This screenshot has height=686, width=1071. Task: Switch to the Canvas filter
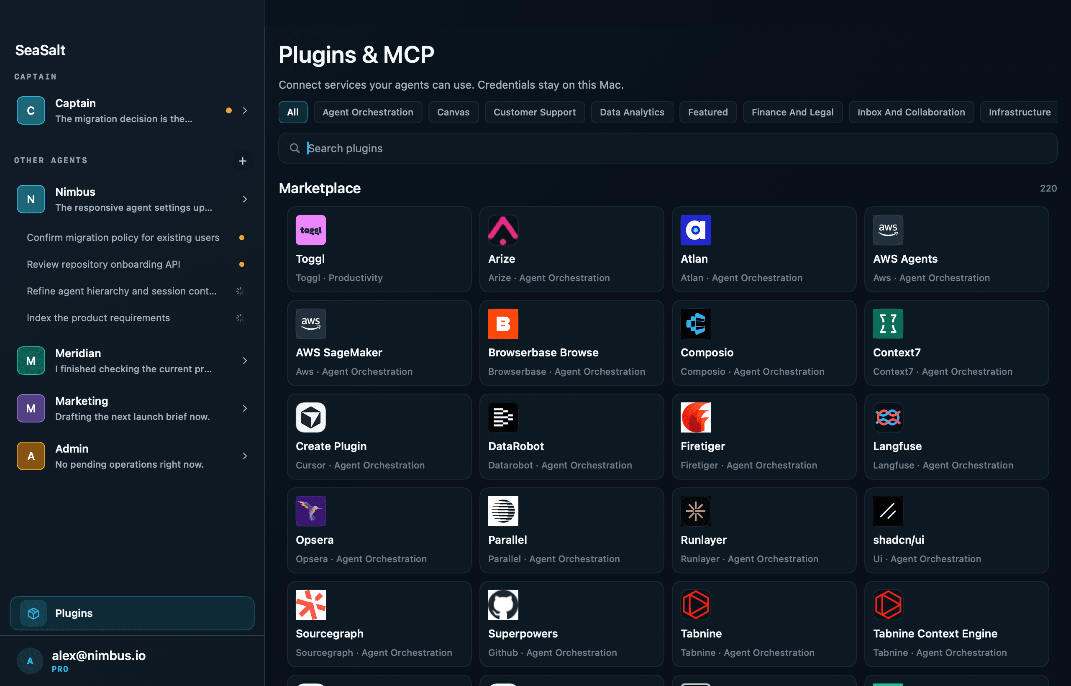click(453, 112)
